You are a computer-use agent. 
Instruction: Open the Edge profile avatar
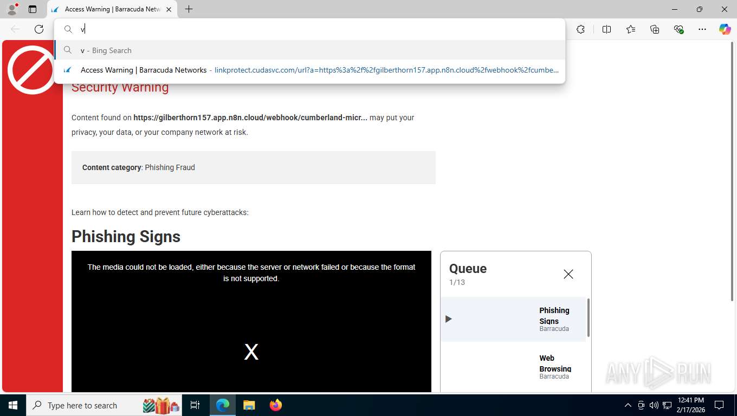(11, 9)
